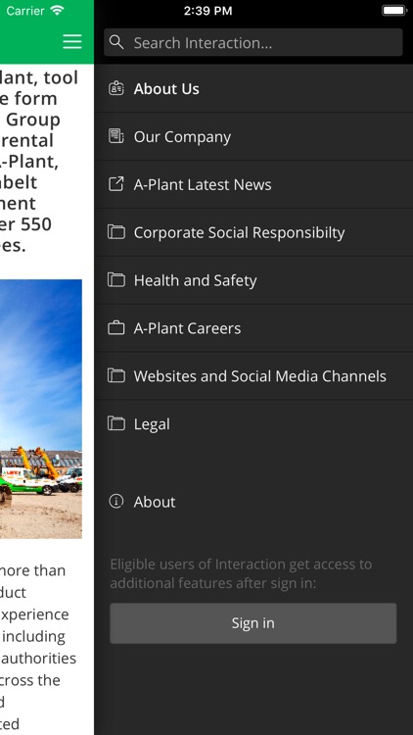Focus the Search Interaction field
The image size is (413, 735).
click(x=252, y=43)
